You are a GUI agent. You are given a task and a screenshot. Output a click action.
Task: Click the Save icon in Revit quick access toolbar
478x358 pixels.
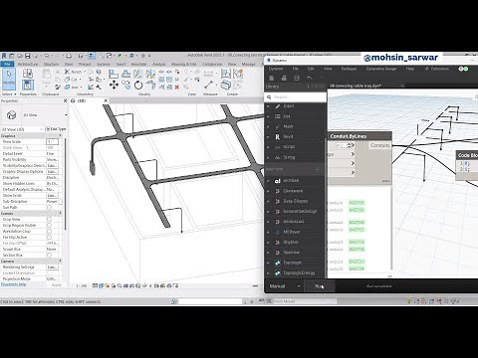[x=28, y=56]
